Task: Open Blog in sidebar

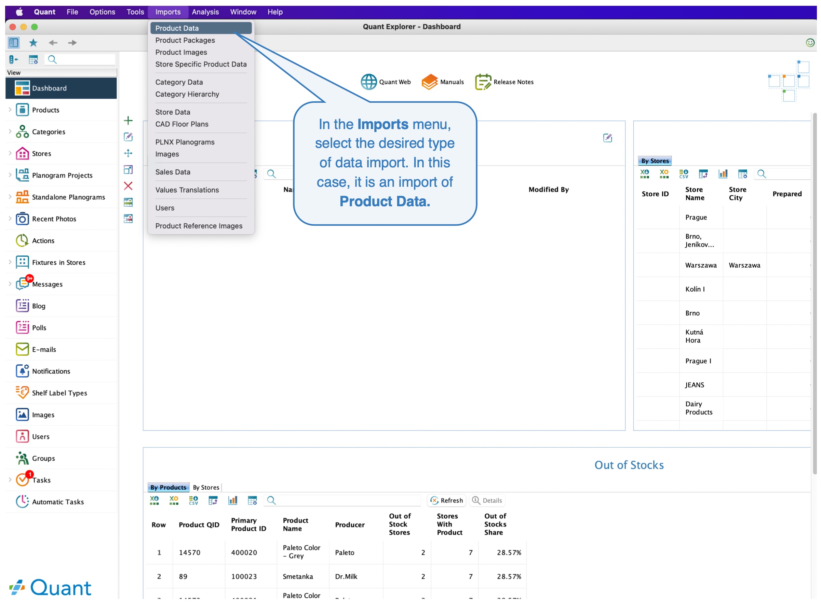Action: click(62, 306)
